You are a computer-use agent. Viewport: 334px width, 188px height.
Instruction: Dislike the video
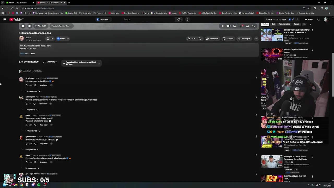[x=200, y=39]
